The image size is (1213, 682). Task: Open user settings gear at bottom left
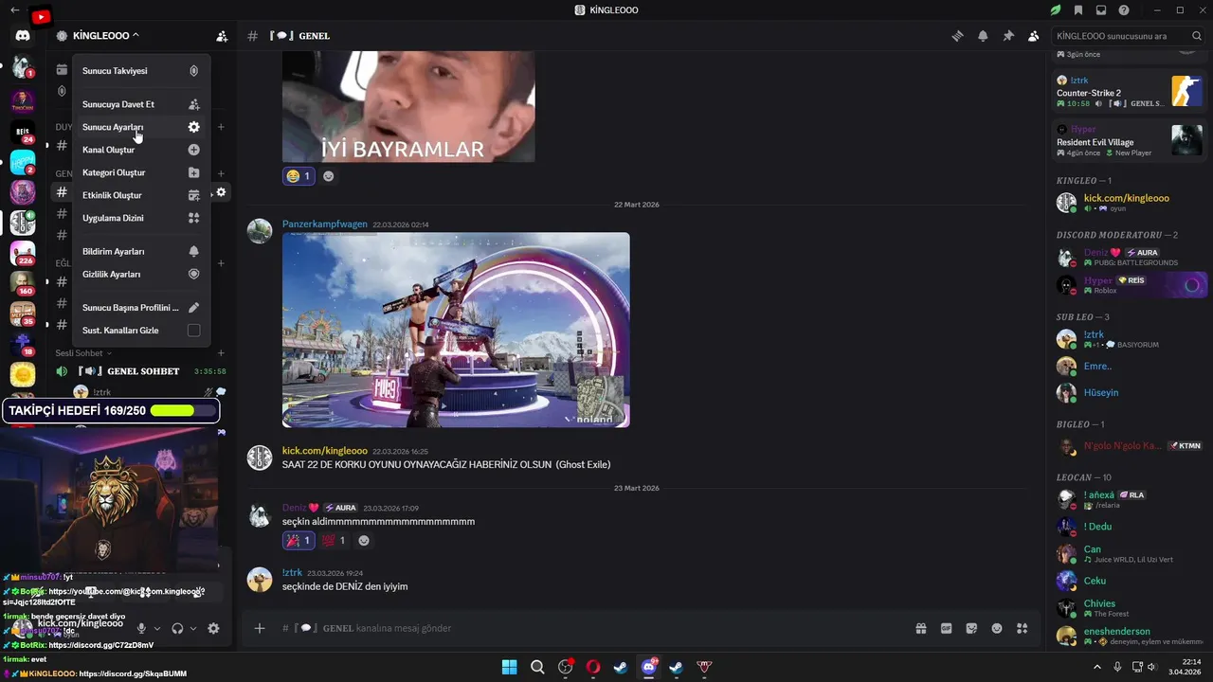(213, 628)
